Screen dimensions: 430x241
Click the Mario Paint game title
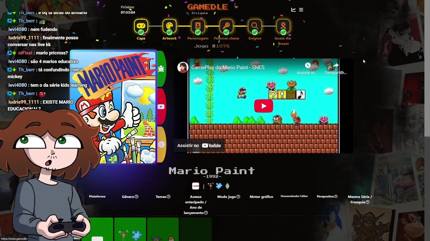coord(212,171)
